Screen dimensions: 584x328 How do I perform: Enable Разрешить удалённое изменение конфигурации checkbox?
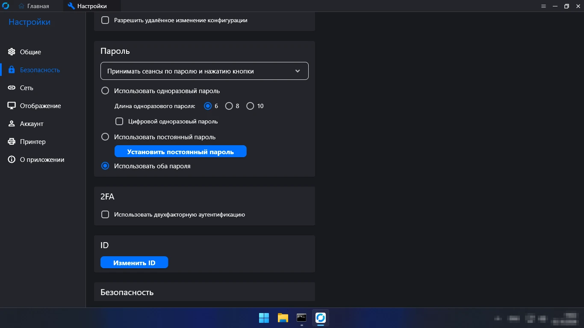tap(105, 20)
